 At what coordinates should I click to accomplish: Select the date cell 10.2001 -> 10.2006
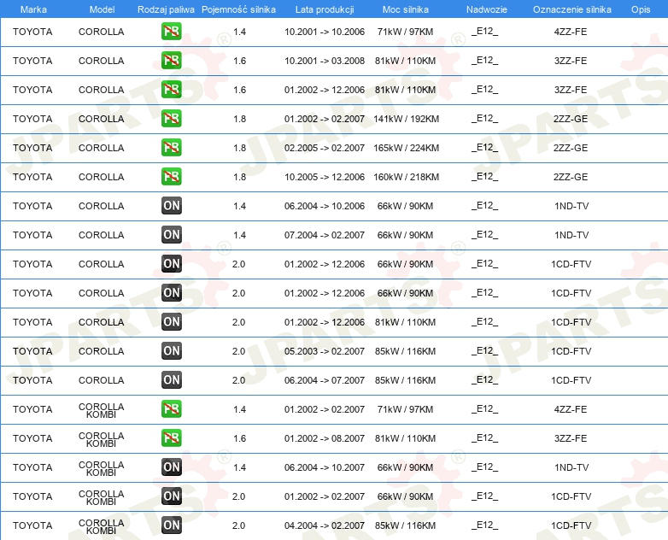pyautogui.click(x=325, y=32)
